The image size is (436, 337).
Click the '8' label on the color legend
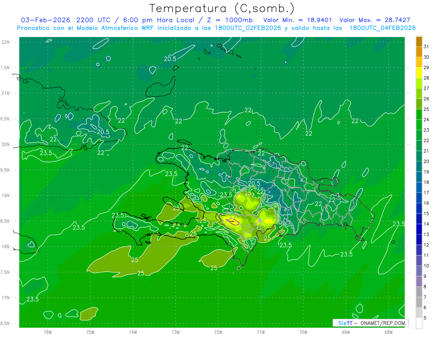[425, 286]
